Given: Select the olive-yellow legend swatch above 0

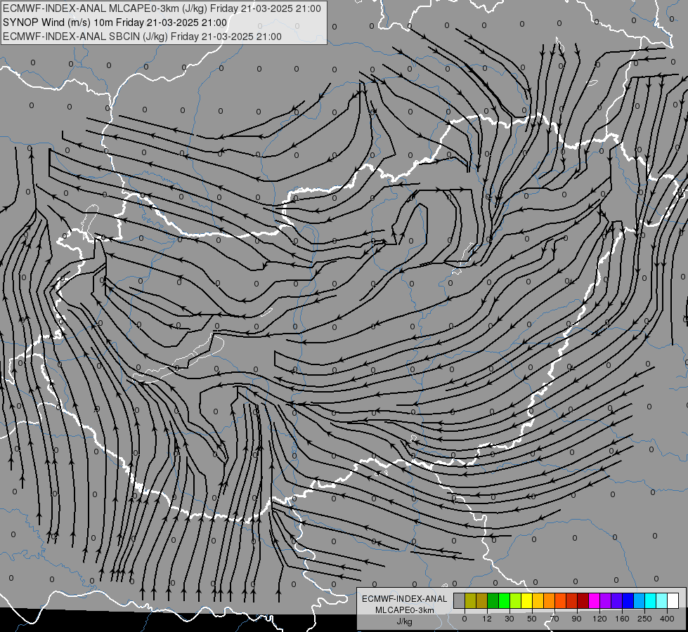Looking at the screenshot, I should (470, 600).
